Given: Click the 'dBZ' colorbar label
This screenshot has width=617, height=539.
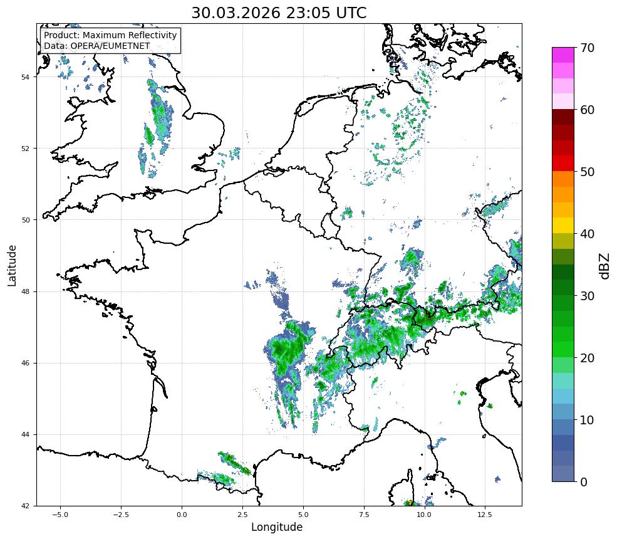Looking at the screenshot, I should tap(605, 266).
